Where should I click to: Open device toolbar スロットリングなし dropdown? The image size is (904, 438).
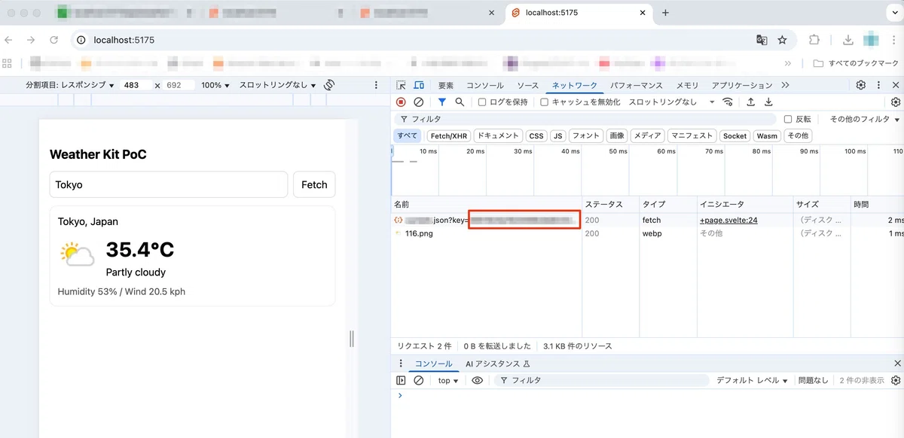278,85
